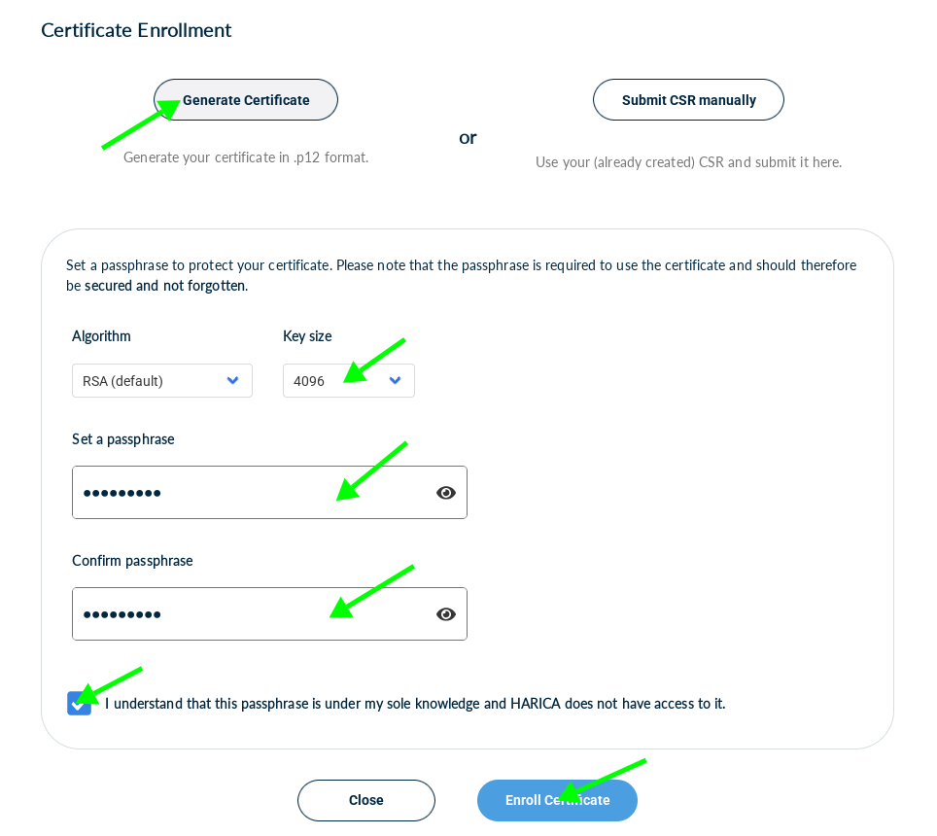Switch to Submit CSR manually
The image size is (937, 836).
(688, 100)
